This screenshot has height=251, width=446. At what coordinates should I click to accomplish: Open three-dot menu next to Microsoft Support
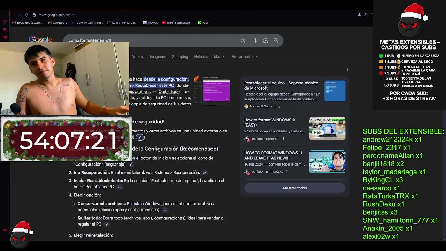pyautogui.click(x=279, y=106)
